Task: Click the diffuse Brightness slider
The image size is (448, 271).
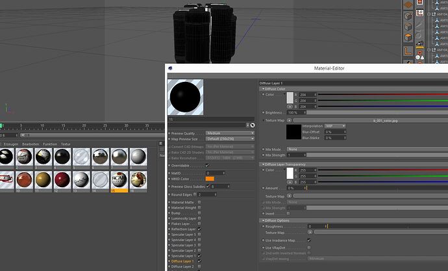Action: tap(377, 112)
